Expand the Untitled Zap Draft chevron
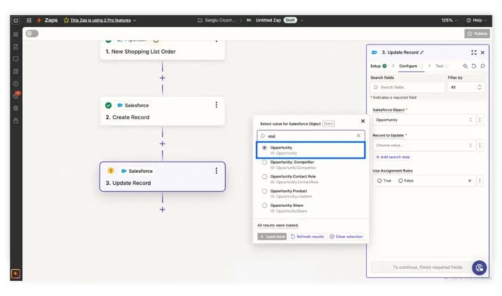The width and height of the screenshot is (502, 296). click(302, 20)
